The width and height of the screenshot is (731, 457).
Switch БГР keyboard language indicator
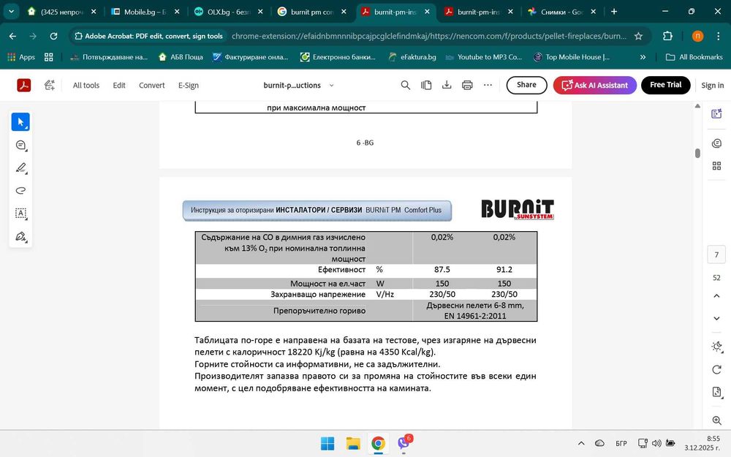pos(621,443)
